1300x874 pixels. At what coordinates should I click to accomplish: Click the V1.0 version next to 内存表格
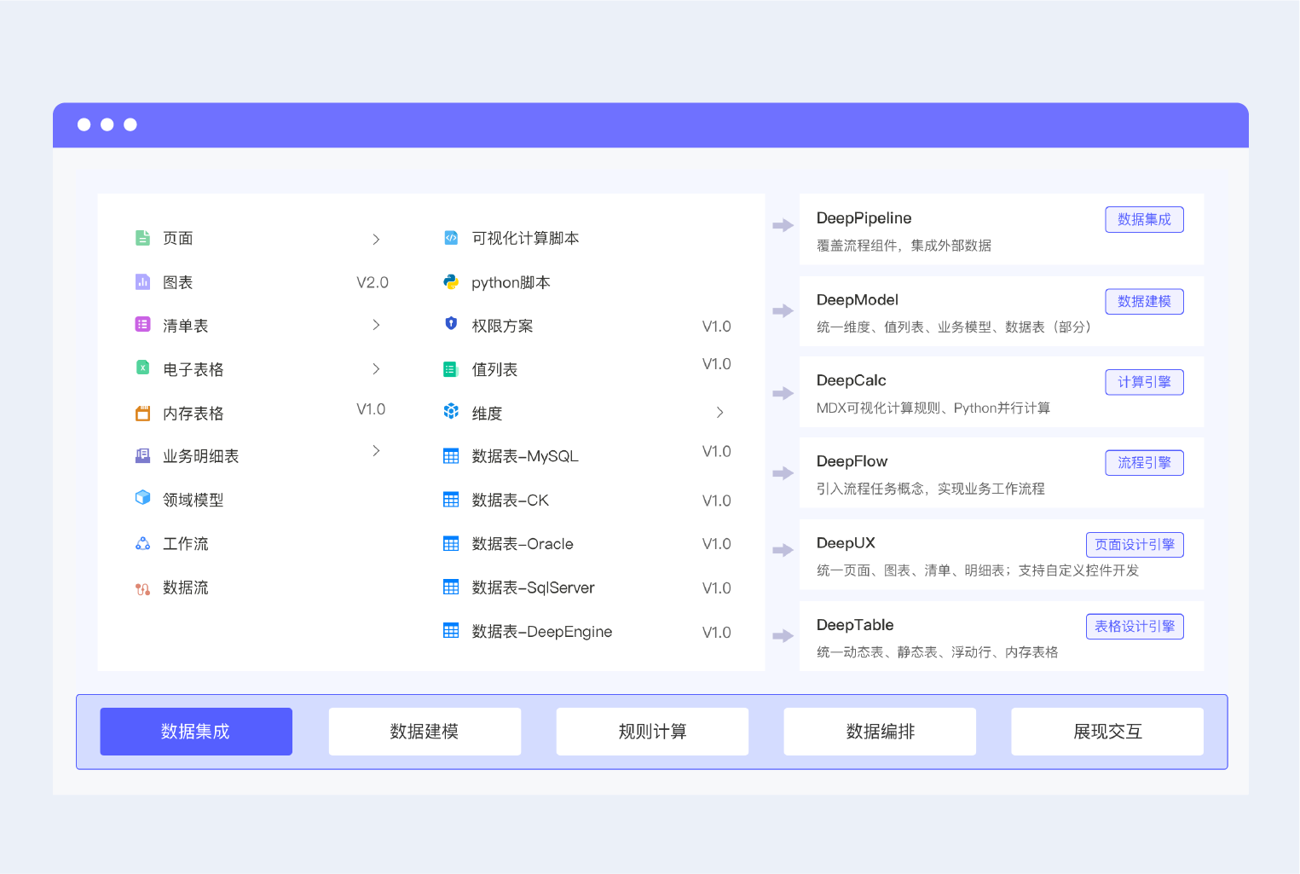tap(371, 409)
